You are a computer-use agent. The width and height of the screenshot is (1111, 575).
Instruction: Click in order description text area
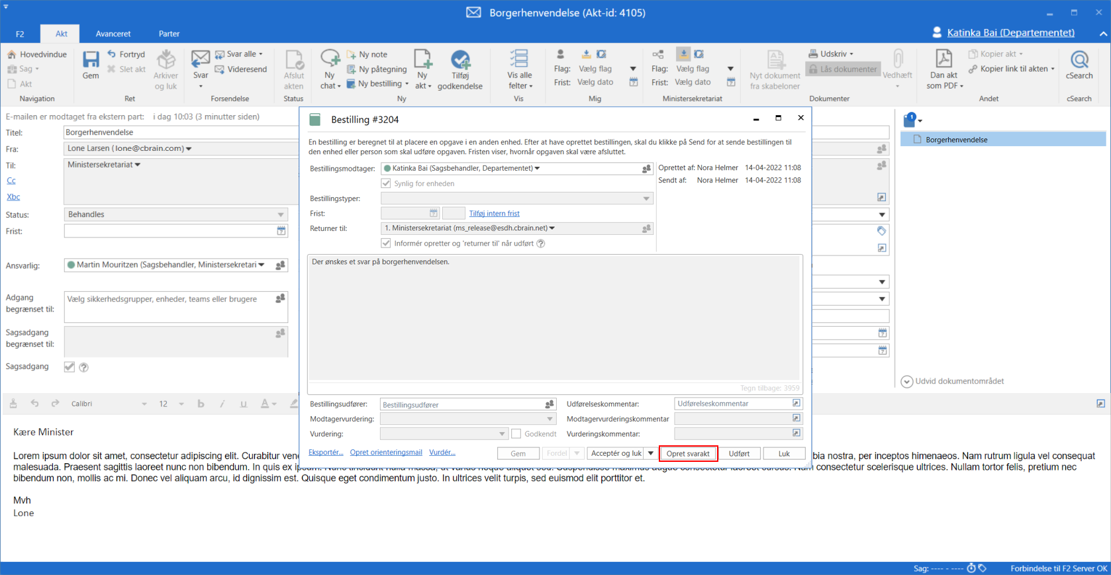tap(554, 318)
